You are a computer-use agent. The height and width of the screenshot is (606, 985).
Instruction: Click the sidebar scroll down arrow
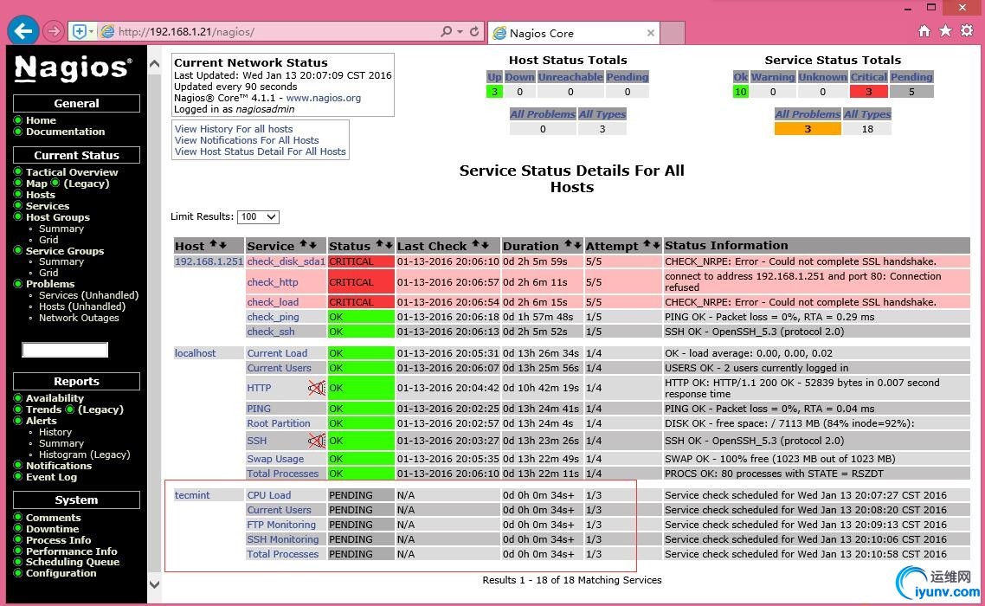coord(155,584)
